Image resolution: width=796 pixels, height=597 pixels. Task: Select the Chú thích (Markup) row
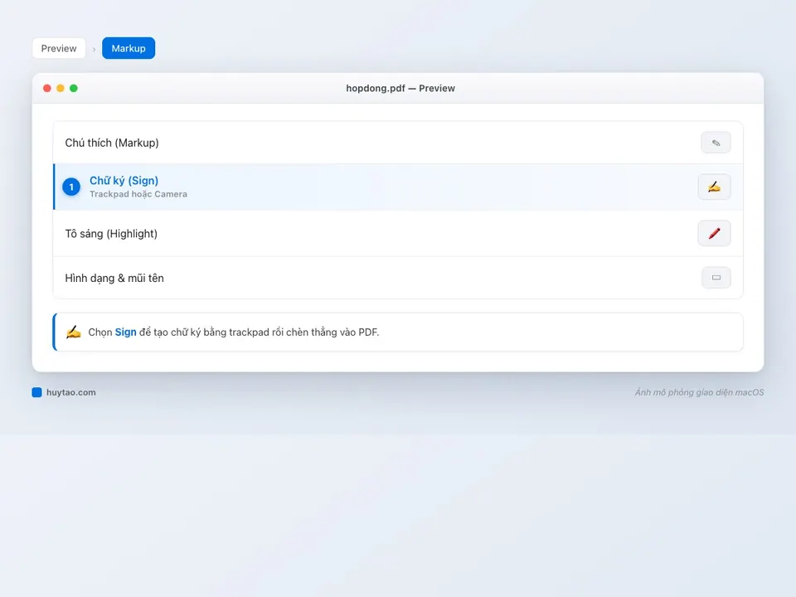398,143
